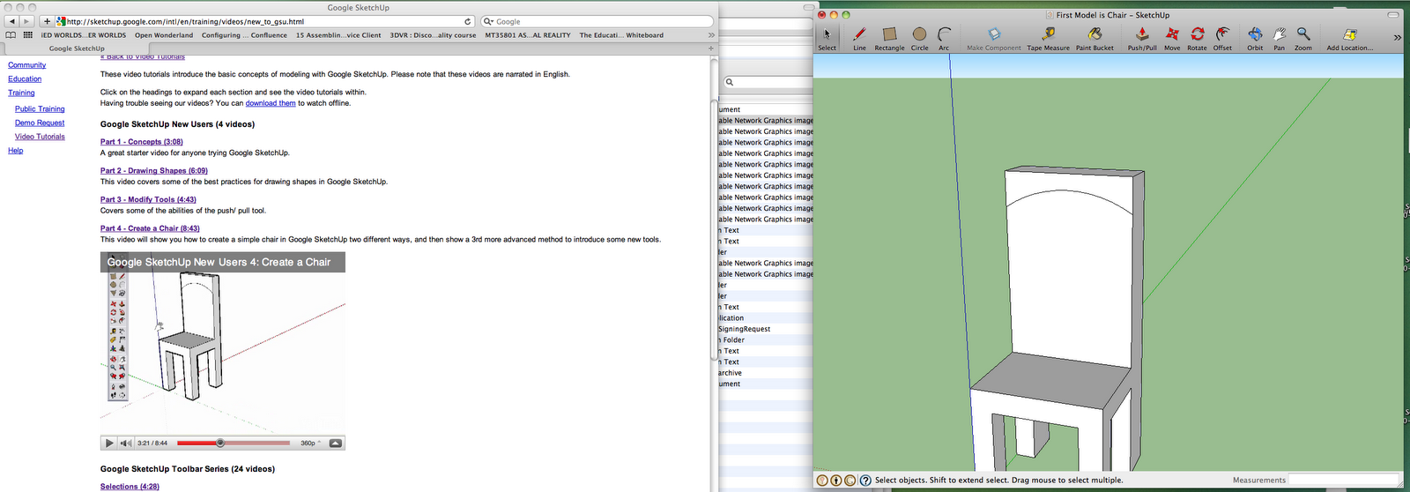Focus the Measurements input box
The image size is (1410, 492).
tap(1344, 481)
